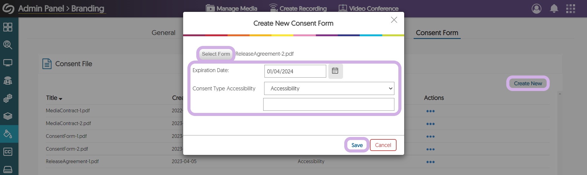Open the dashboard icon in sidebar
The width and height of the screenshot is (587, 175).
tap(8, 27)
